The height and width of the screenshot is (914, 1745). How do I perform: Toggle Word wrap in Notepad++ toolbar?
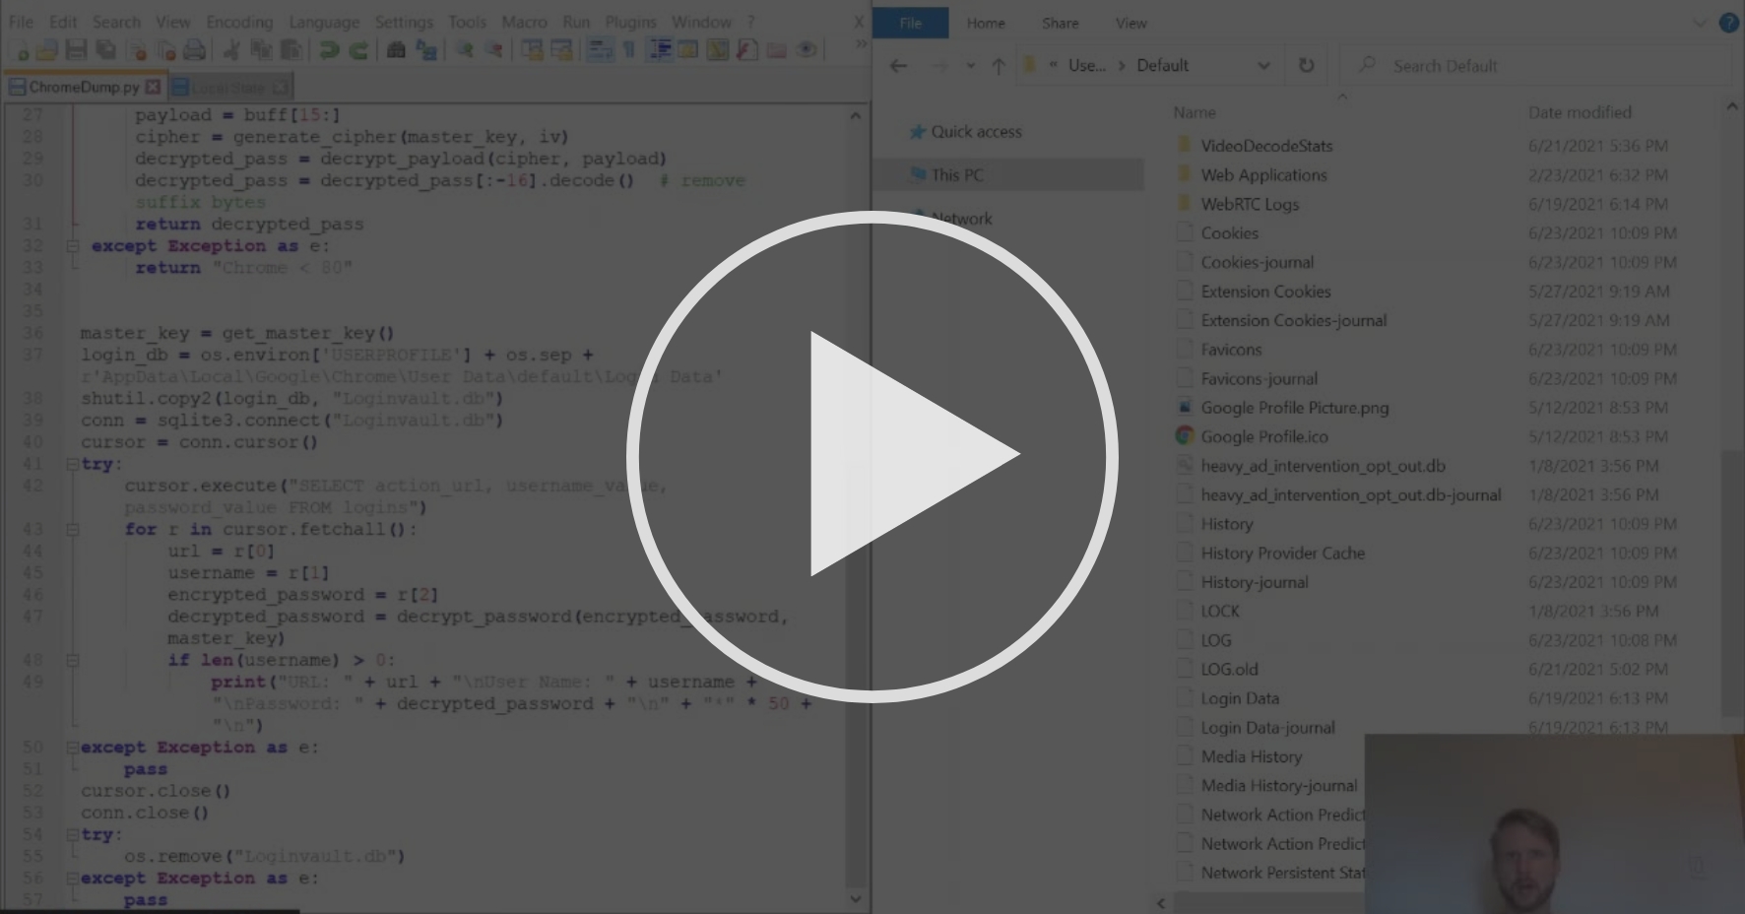tap(600, 49)
